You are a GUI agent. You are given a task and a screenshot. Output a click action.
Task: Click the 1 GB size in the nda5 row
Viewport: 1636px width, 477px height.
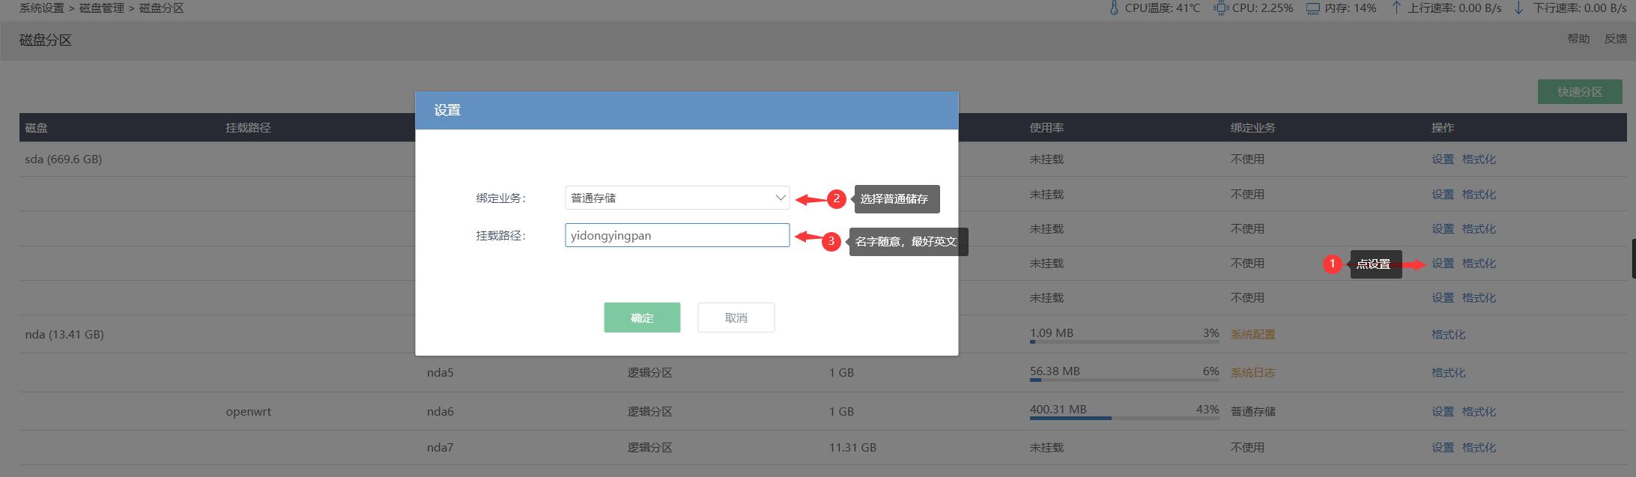pos(842,373)
